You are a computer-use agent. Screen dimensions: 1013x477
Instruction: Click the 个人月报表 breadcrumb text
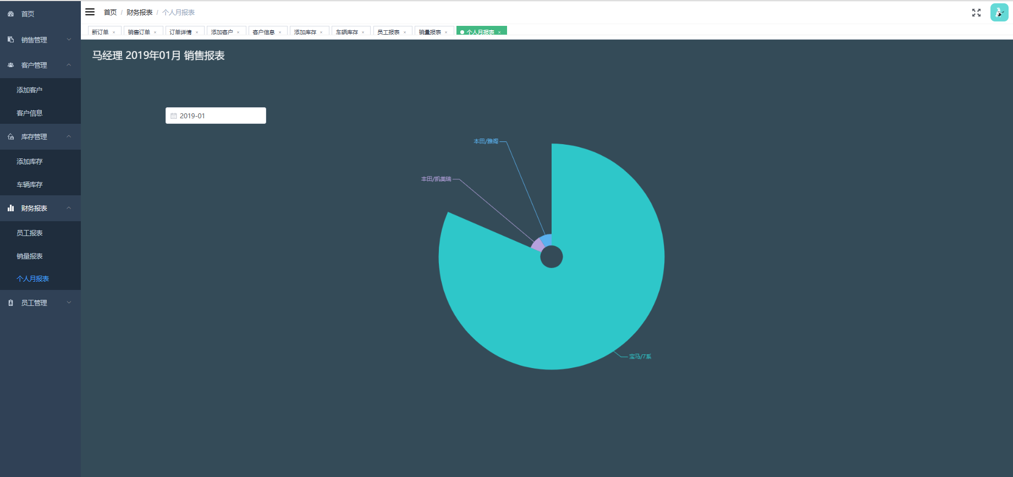[178, 12]
